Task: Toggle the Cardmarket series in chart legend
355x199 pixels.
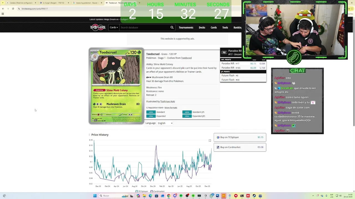Action: [158, 191]
